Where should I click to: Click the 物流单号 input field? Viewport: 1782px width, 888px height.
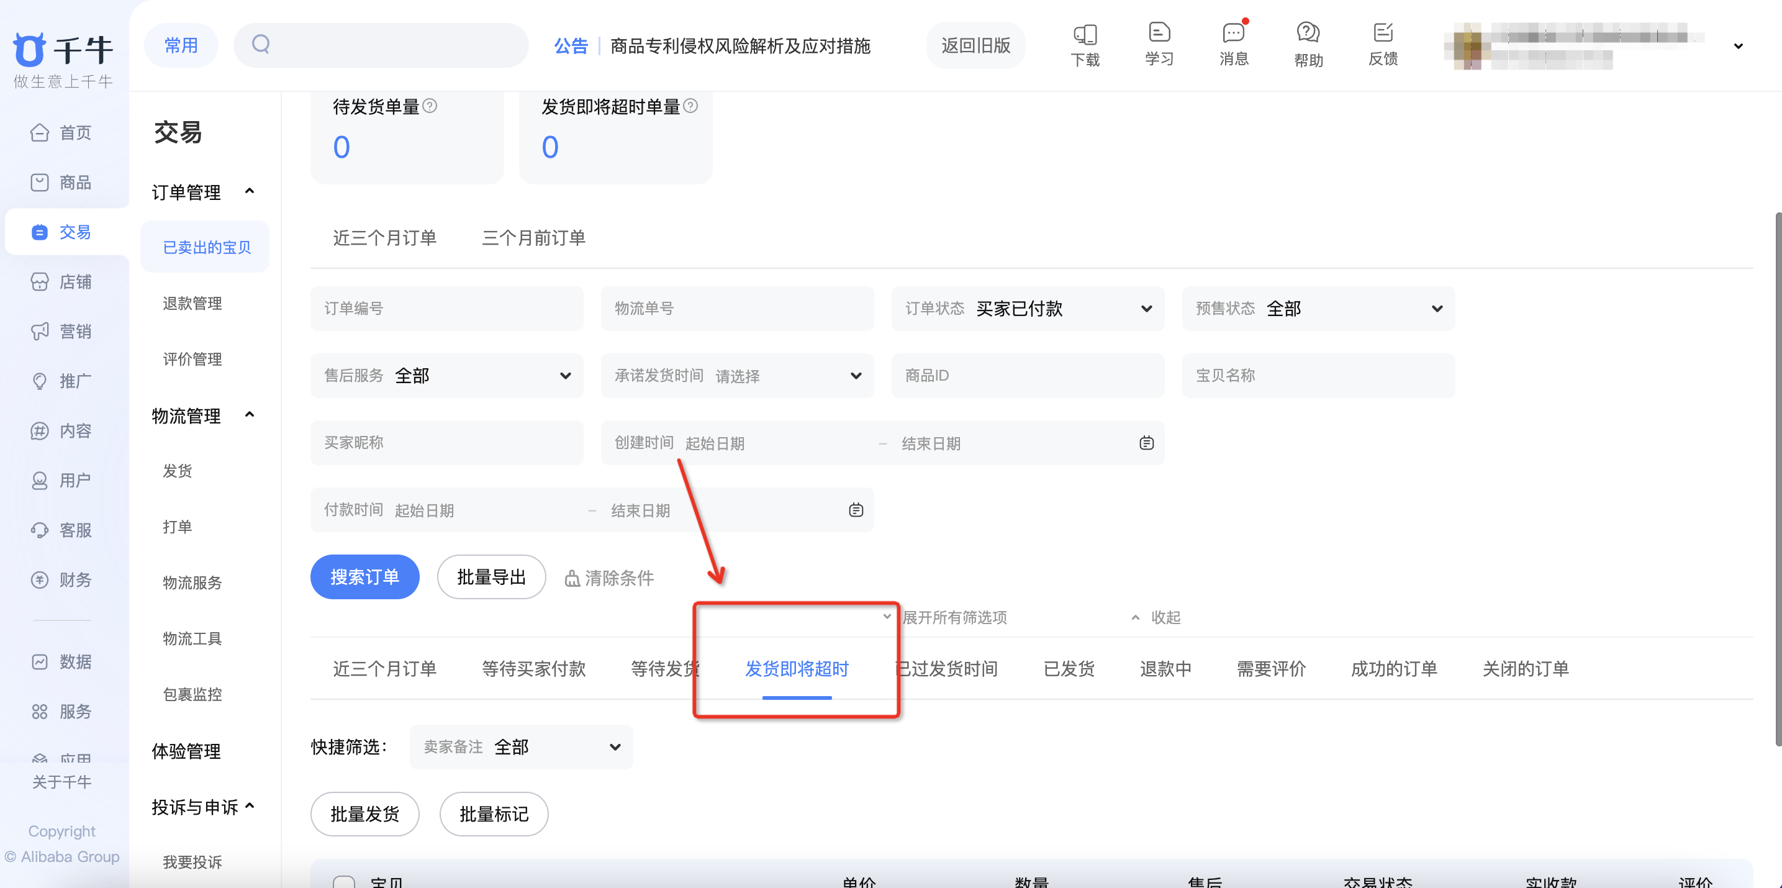click(x=738, y=309)
